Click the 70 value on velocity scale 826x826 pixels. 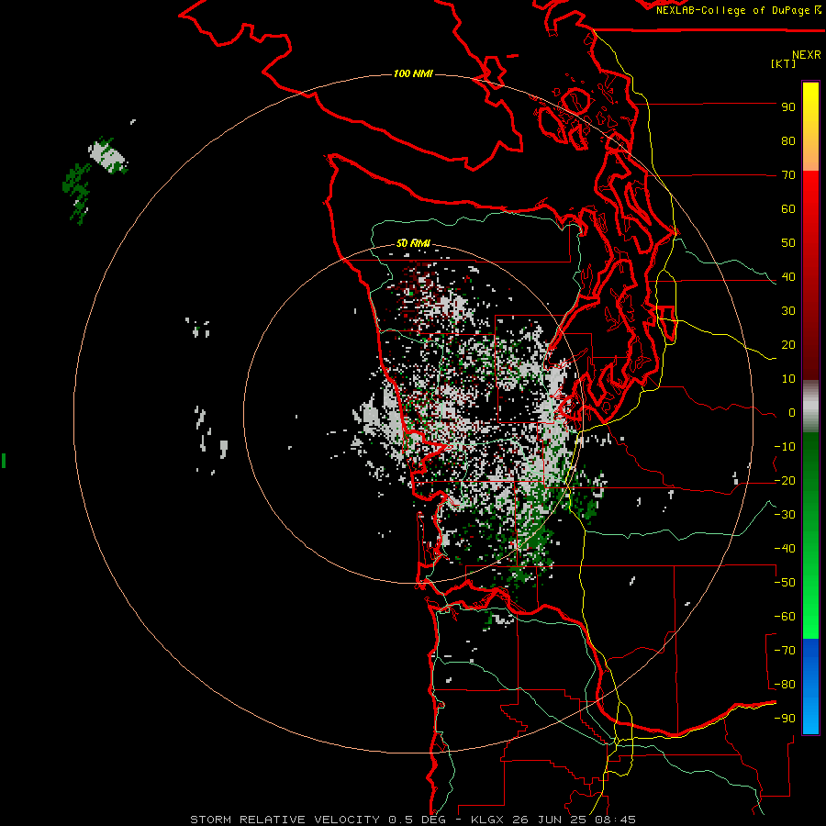pyautogui.click(x=788, y=175)
